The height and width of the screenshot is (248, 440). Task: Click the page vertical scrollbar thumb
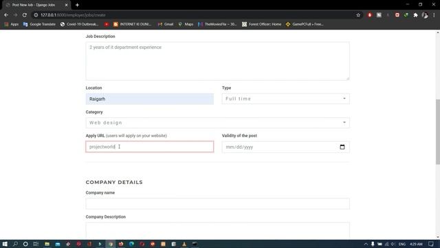(x=438, y=132)
